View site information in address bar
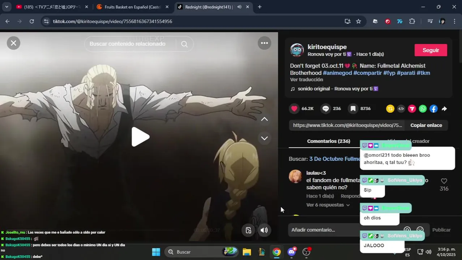The width and height of the screenshot is (462, 260). point(46,21)
